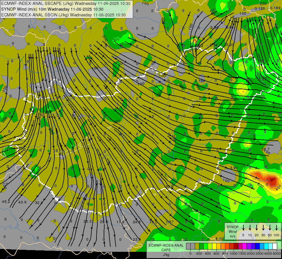Screen dimensions: 282x259
Task: Click the '600' contour label near CAPE maximum
Action: [278, 188]
